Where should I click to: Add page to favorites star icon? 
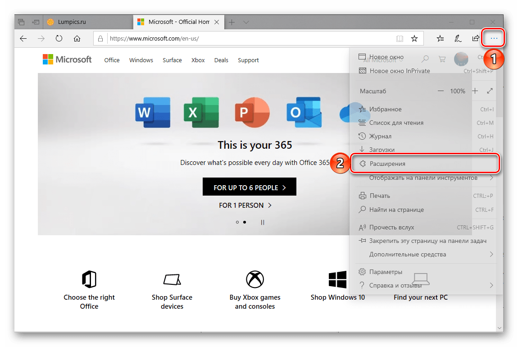[x=414, y=39]
